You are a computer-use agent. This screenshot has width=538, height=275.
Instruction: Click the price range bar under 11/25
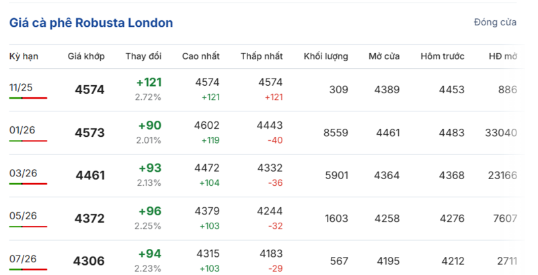[x=28, y=98]
